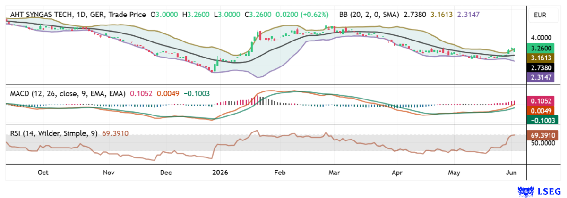The width and height of the screenshot is (567, 198).
Task: Click the Oct label on time axis
Action: pyautogui.click(x=43, y=172)
